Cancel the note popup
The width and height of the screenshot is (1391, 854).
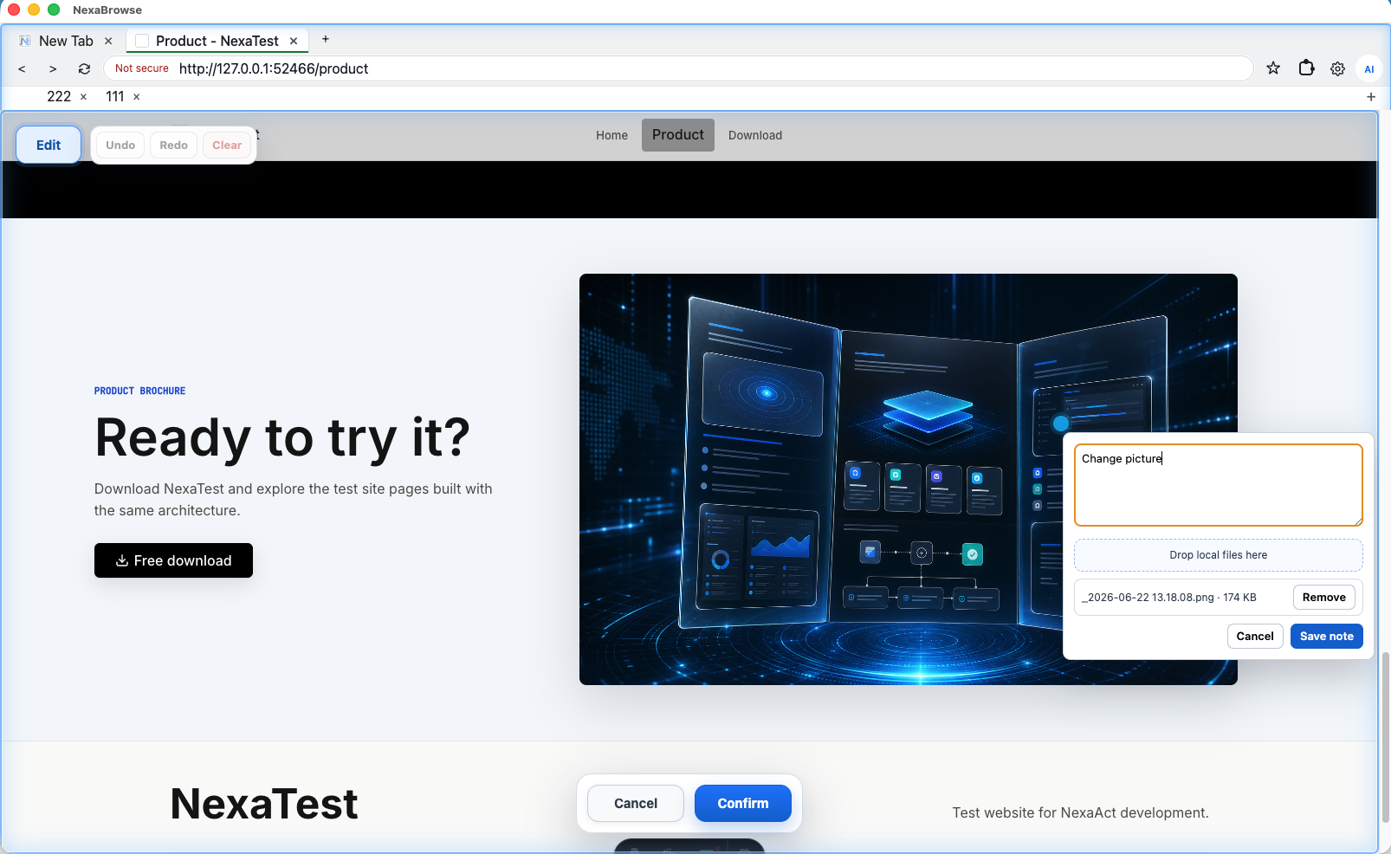pyautogui.click(x=1255, y=636)
